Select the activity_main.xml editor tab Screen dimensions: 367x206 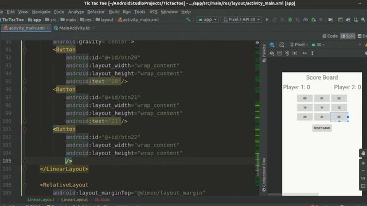point(26,28)
